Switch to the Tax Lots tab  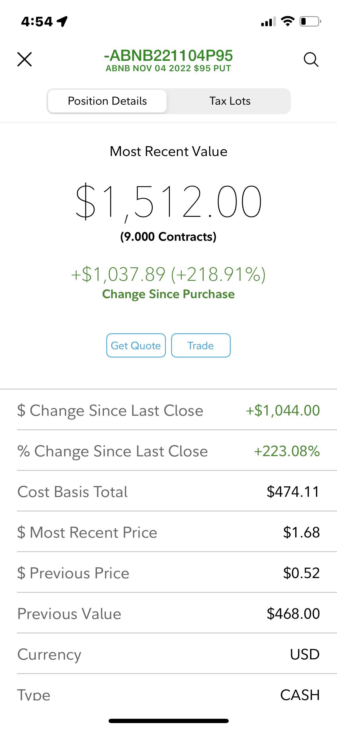click(230, 101)
